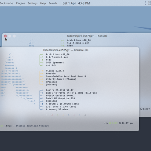Close the back Konsole window with red button
This screenshot has width=151, height=151.
pos(5,36)
